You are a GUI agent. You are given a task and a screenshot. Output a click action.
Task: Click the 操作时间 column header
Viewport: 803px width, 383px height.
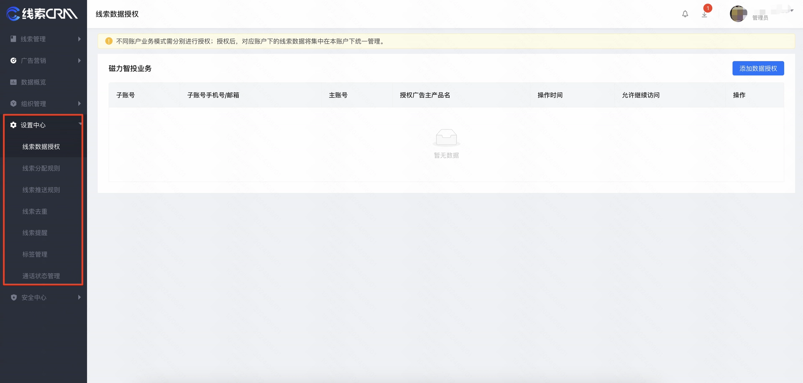coord(550,95)
